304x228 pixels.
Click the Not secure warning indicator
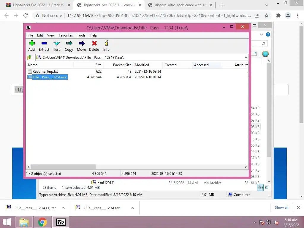(49, 15)
